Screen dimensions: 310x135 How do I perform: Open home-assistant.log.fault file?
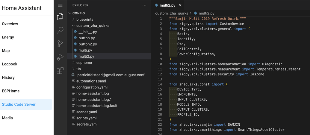(x=97, y=106)
